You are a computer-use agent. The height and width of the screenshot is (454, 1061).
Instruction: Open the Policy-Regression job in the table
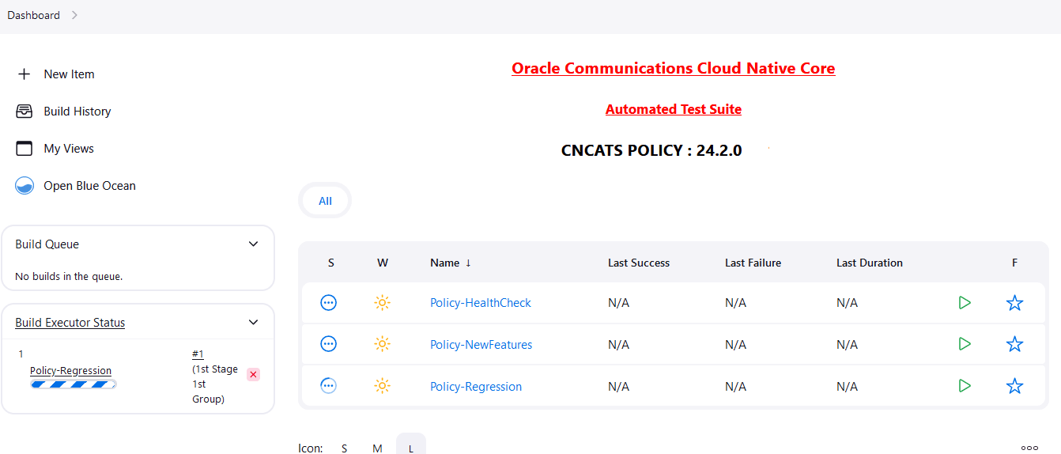476,386
